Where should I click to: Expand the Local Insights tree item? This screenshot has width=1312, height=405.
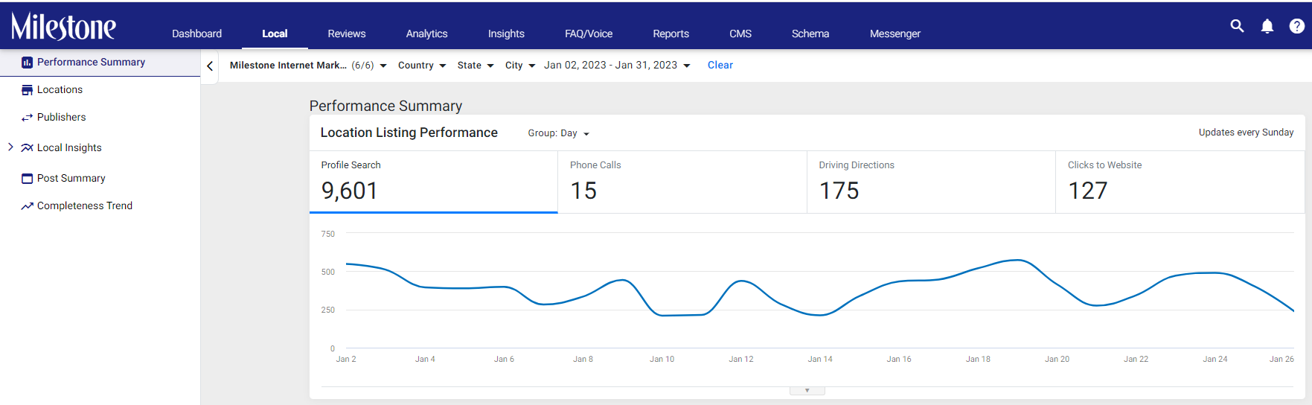[x=10, y=147]
